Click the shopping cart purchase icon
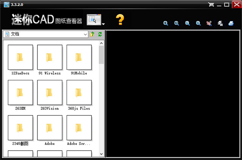 point(211,5)
